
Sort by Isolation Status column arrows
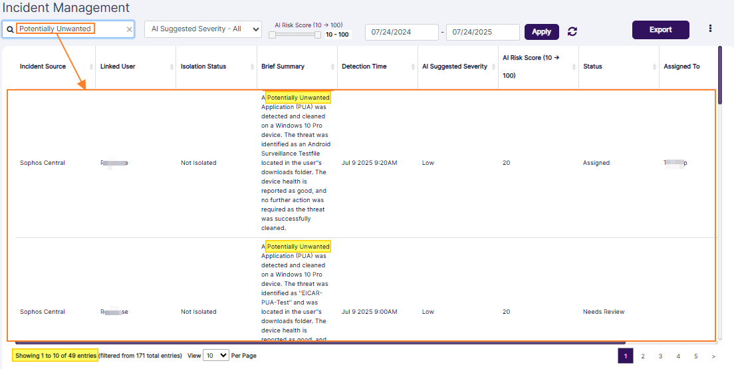point(252,66)
